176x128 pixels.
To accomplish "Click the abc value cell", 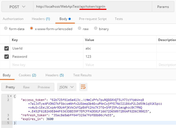I will 120,48.
